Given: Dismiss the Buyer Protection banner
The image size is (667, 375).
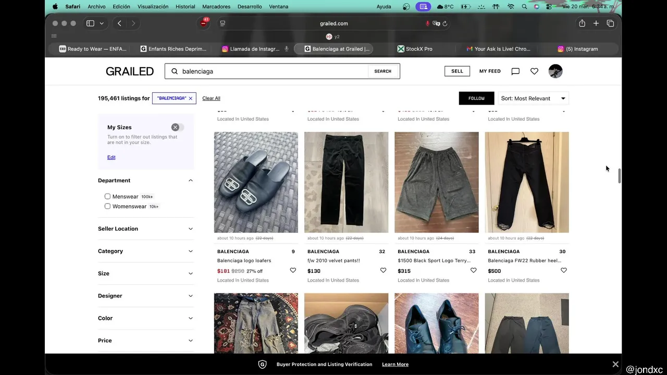Looking at the screenshot, I should (615, 364).
